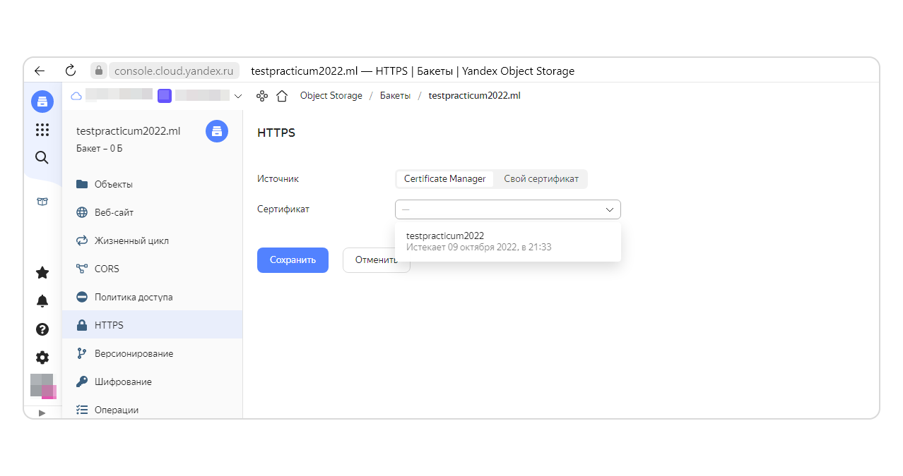This screenshot has width=903, height=476.
Task: Click the padlock icon in address bar
Action: pyautogui.click(x=99, y=71)
